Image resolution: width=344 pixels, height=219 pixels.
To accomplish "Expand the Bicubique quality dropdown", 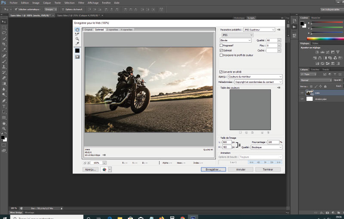I will click(x=267, y=147).
